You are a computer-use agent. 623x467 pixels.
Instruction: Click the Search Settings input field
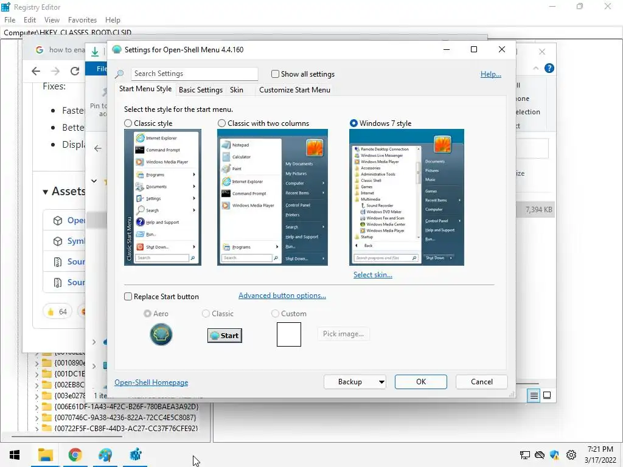(195, 74)
